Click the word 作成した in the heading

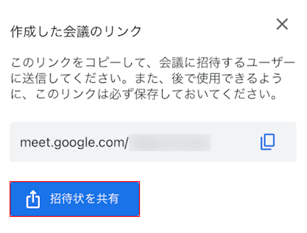36,31
